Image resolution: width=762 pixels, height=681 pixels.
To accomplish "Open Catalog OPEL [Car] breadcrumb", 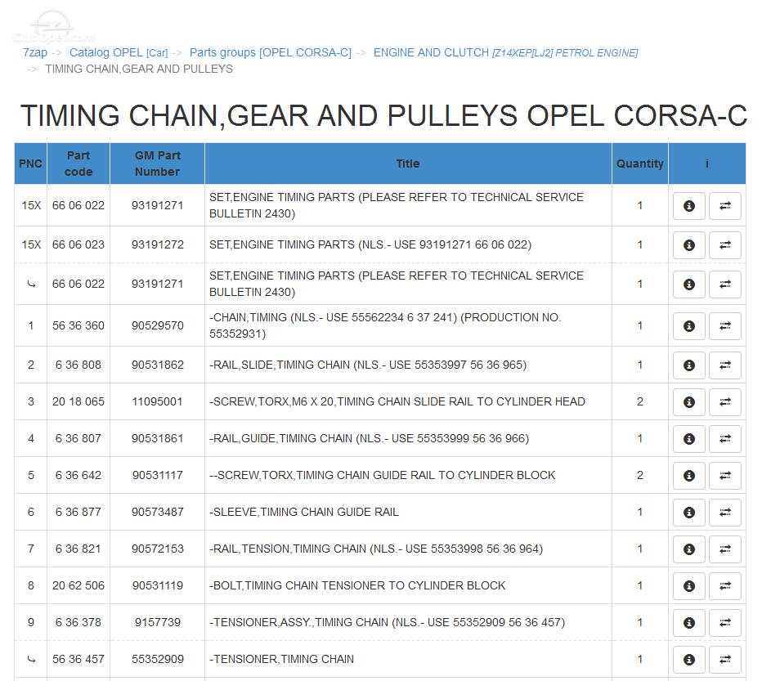I will tap(118, 52).
